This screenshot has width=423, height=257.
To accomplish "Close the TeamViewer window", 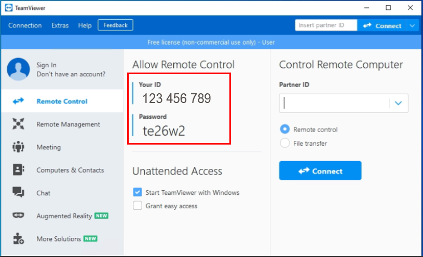I will coord(410,8).
